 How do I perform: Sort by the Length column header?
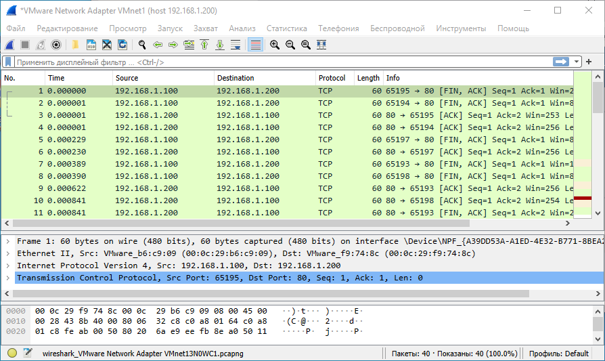(x=368, y=78)
